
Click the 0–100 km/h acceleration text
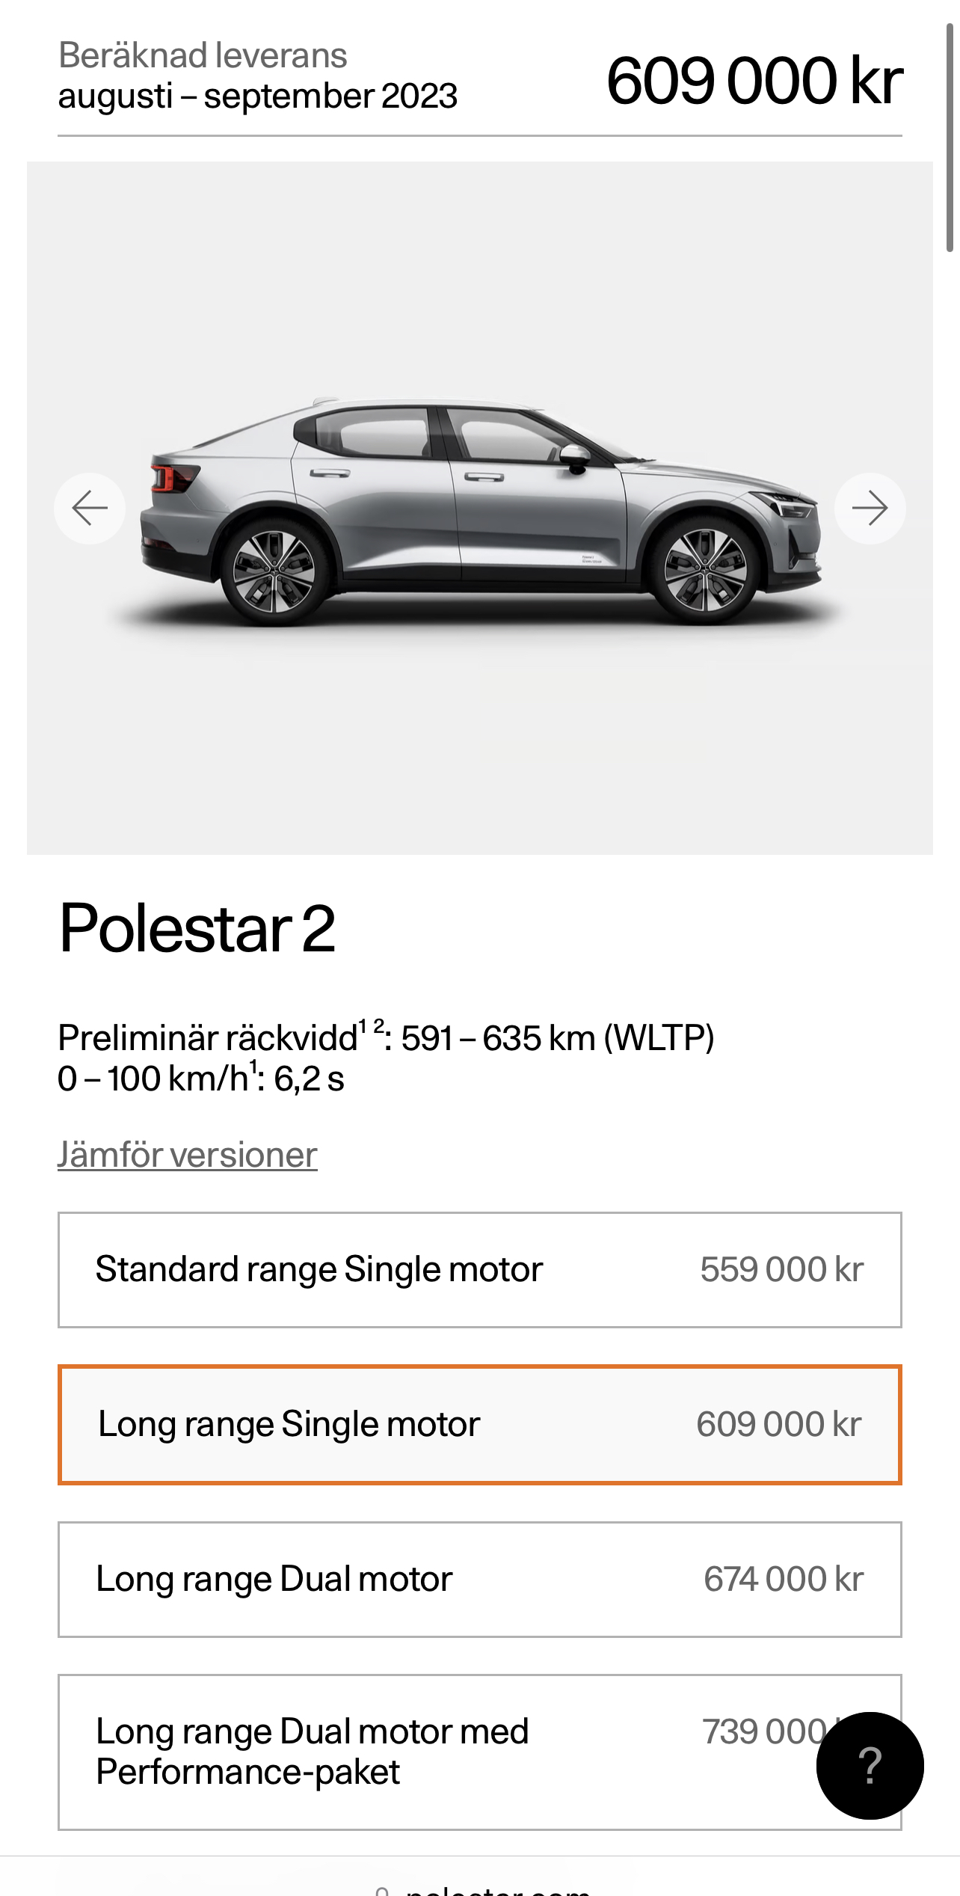coord(201,1079)
